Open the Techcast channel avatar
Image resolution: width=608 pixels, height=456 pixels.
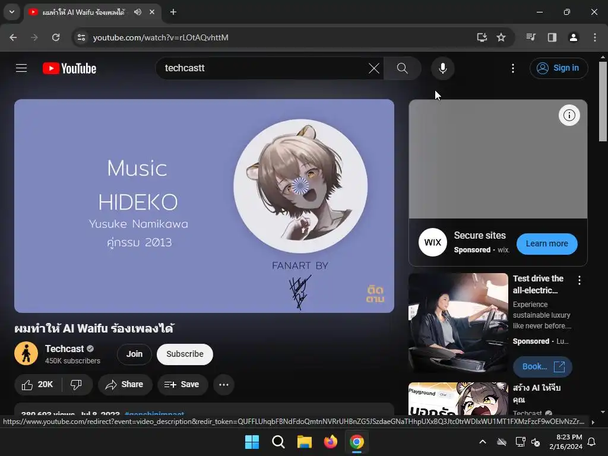(x=26, y=354)
